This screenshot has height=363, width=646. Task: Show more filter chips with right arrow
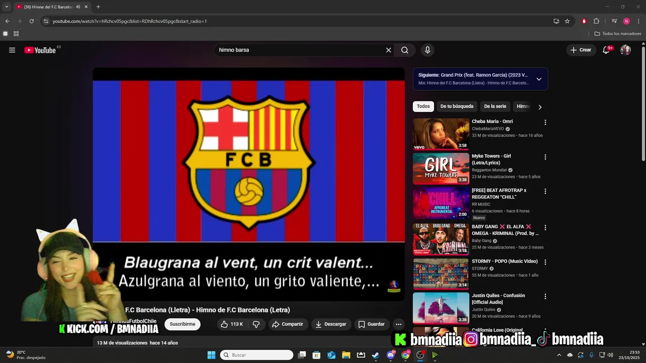[540, 107]
